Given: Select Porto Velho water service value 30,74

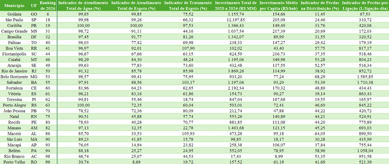Looking at the screenshot, I should 83,162.
